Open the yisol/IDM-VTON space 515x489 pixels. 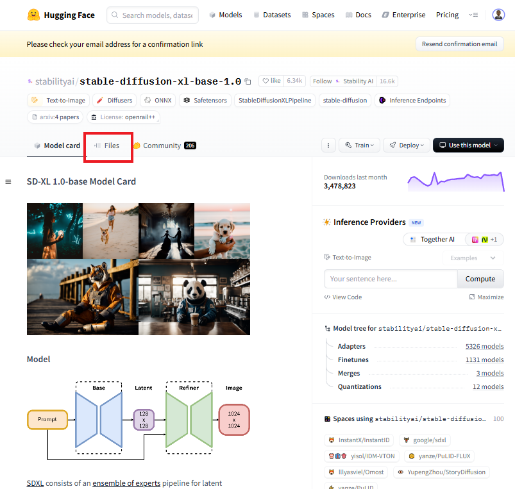pos(362,456)
